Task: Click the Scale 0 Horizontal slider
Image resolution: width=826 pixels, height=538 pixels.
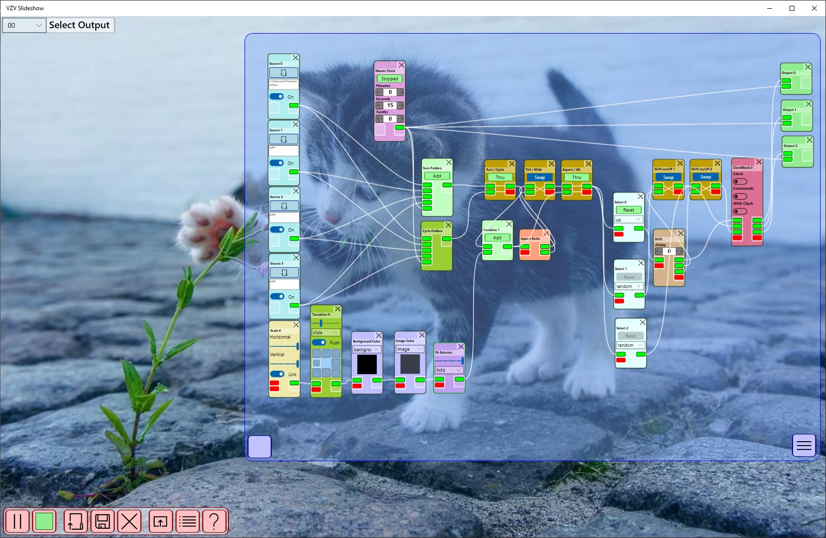Action: [284, 346]
